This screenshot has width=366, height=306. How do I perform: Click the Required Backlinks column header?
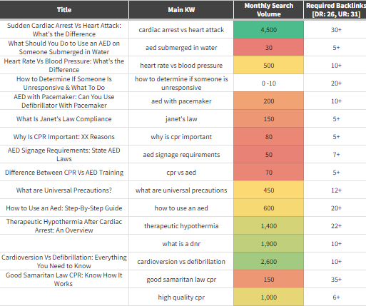[x=335, y=10]
